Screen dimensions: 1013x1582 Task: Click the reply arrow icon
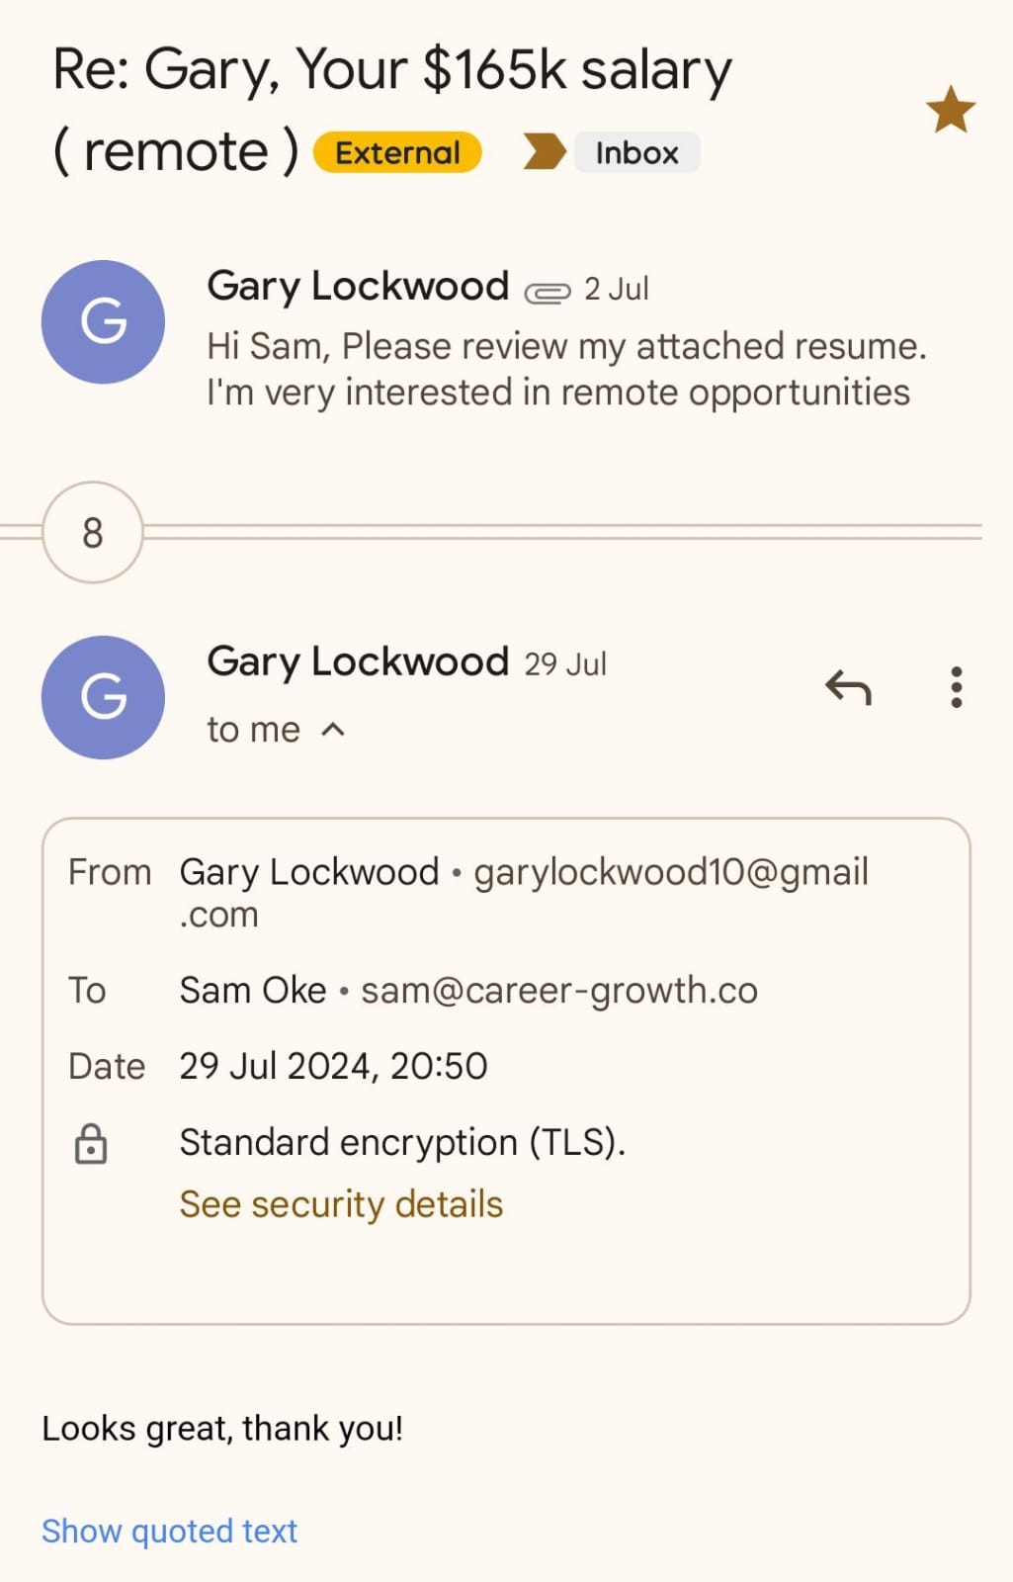click(848, 687)
